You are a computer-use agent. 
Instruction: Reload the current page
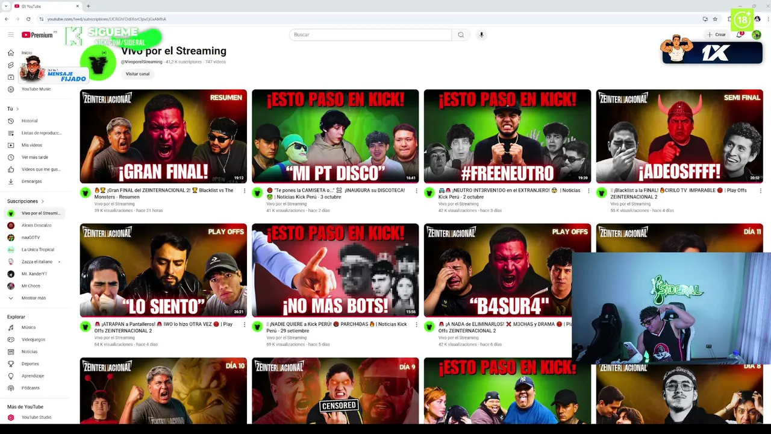(x=28, y=19)
